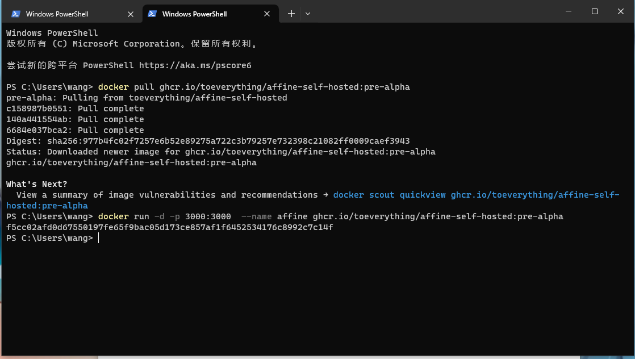Image resolution: width=635 pixels, height=359 pixels.
Task: Close the first PowerShell tab
Action: click(131, 14)
